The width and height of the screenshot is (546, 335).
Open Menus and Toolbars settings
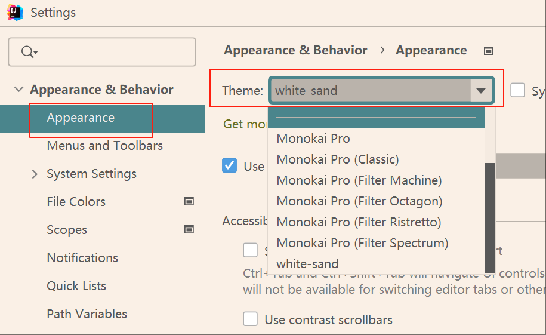click(x=105, y=146)
